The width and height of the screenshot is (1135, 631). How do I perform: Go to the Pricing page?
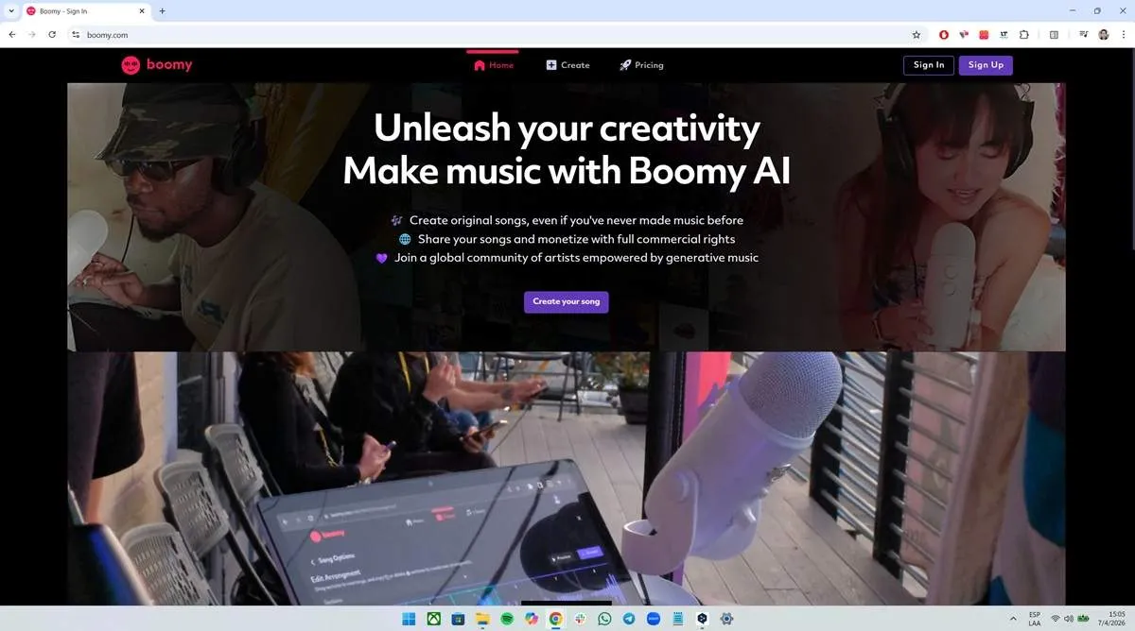[x=641, y=65]
